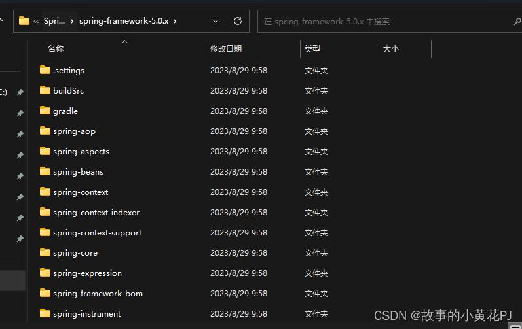Click the 文件夹 type of spring-expression row
Image resolution: width=522 pixels, height=329 pixels.
[x=316, y=273]
